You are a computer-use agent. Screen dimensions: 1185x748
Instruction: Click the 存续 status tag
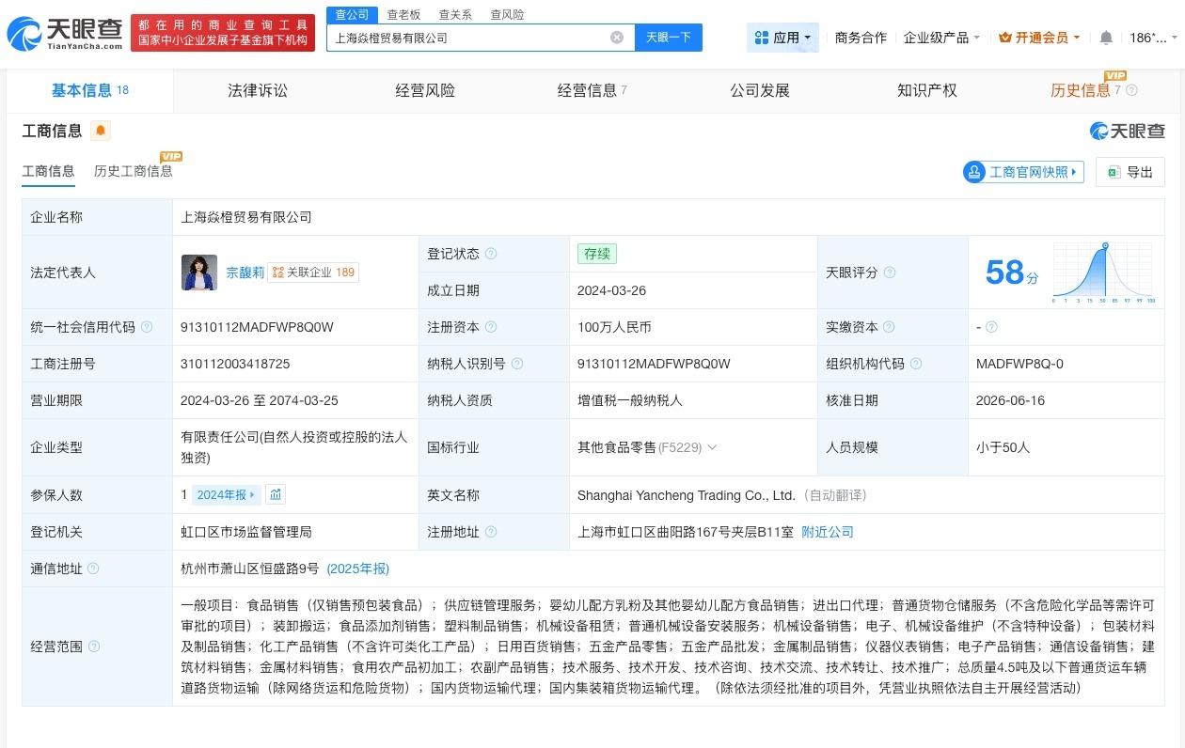pyautogui.click(x=597, y=254)
